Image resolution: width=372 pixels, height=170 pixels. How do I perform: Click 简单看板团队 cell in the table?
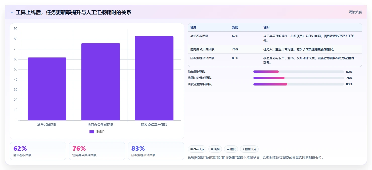[x=199, y=36]
